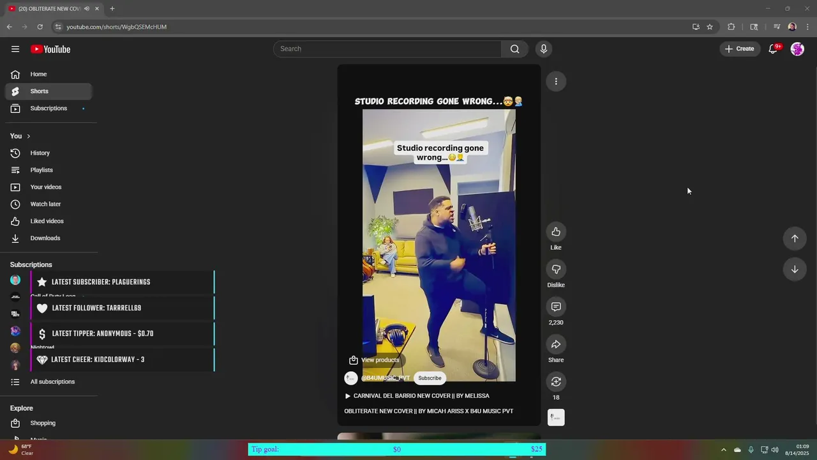Click the search magnifier button
817x460 pixels.
(515, 49)
